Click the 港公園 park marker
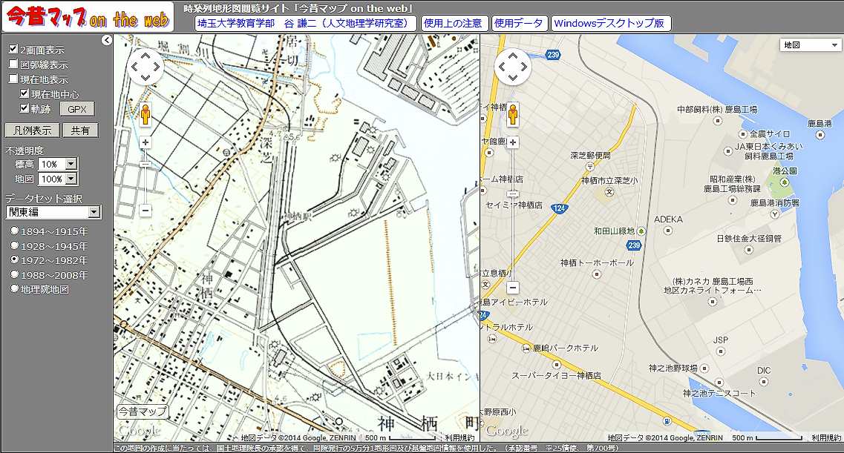Viewport: 844px width, 453px height. pos(785,182)
